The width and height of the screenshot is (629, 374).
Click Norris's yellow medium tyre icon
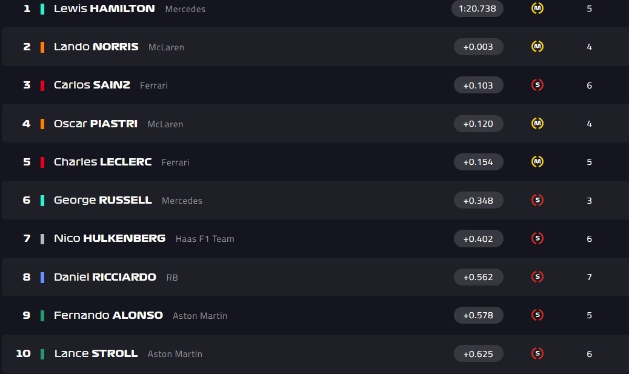click(537, 47)
